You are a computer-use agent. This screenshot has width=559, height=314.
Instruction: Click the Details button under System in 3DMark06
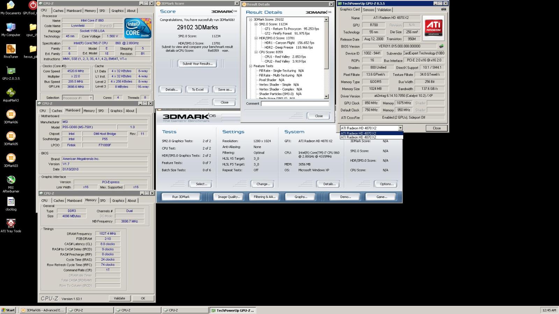(329, 184)
